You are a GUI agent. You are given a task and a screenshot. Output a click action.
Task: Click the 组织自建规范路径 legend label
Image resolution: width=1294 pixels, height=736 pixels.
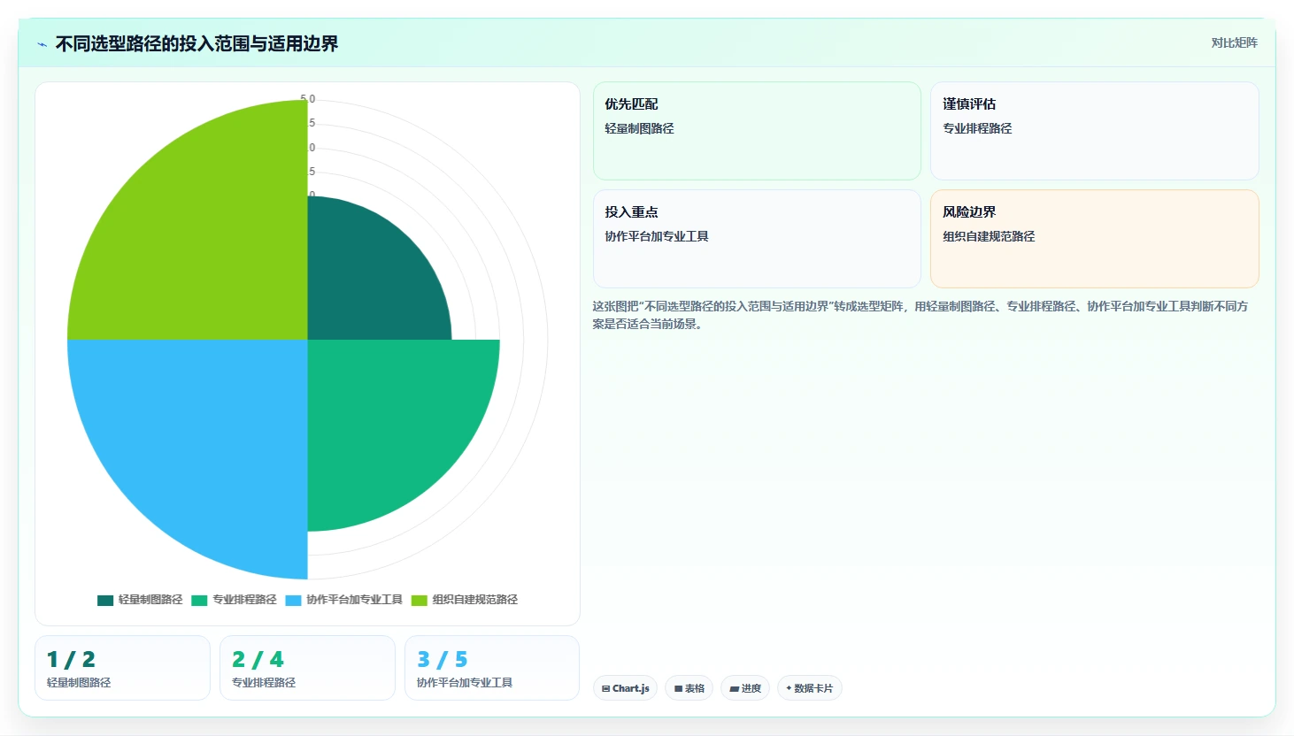coord(475,600)
